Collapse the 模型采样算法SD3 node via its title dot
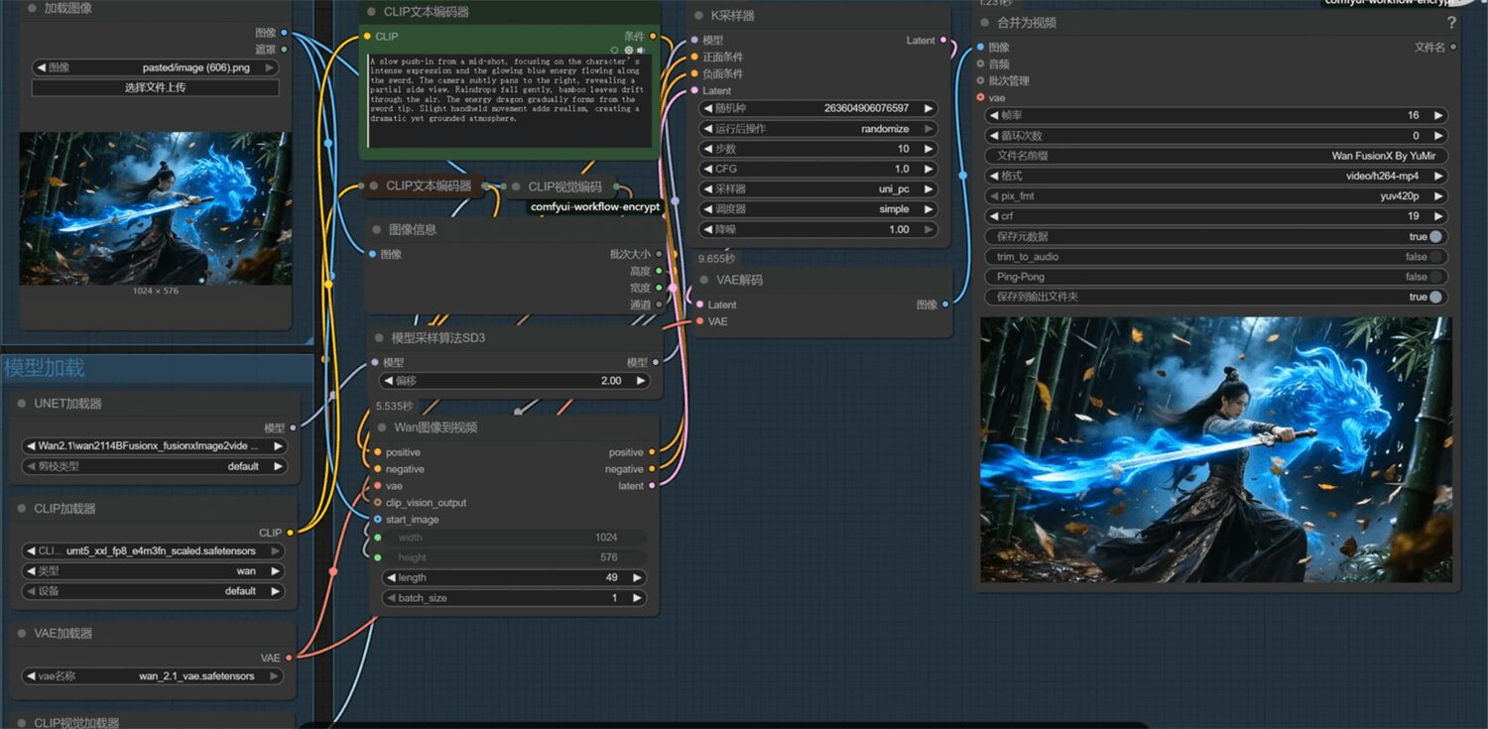Viewport: 1488px width, 729px height. click(378, 338)
